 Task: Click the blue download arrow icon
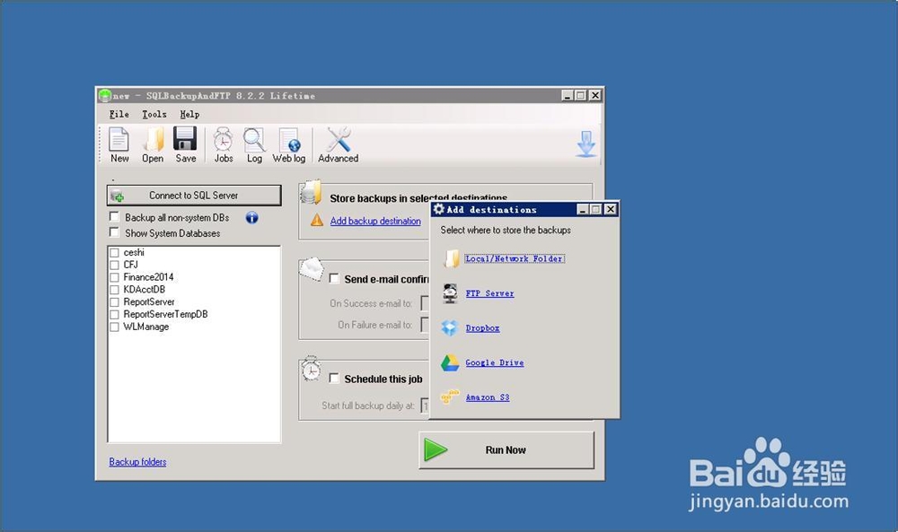click(585, 144)
